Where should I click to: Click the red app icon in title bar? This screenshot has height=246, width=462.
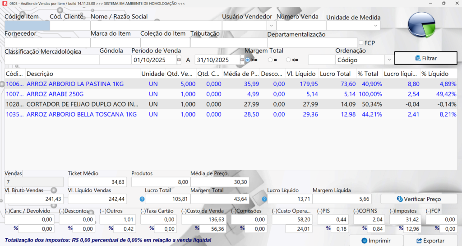point(5,3)
